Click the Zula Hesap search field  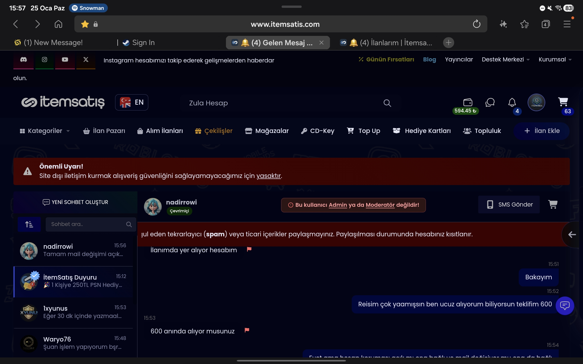tap(290, 103)
